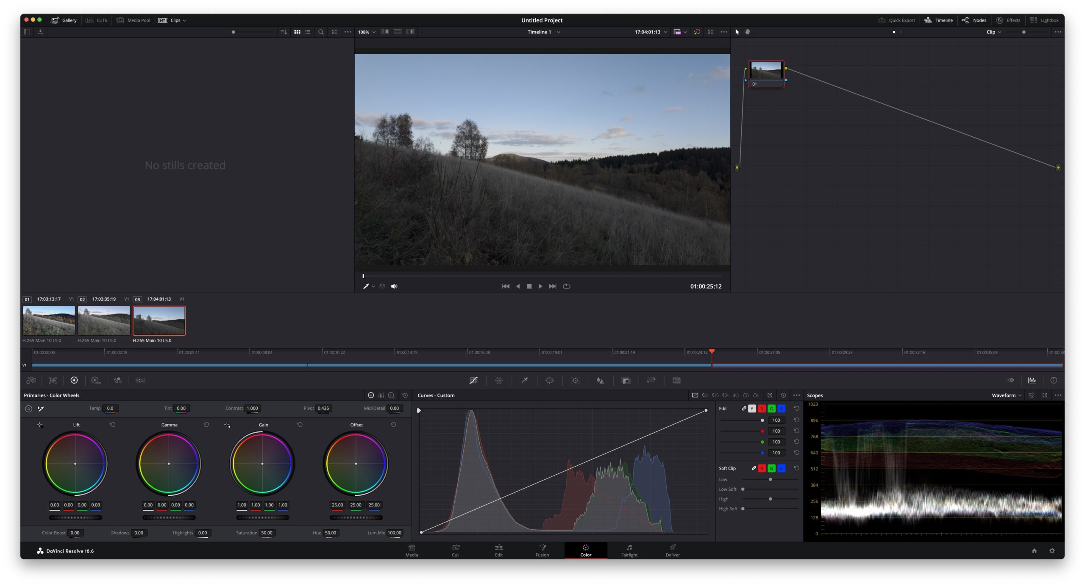The height and width of the screenshot is (586, 1085).
Task: Select the HDR color wheels palette
Action: click(96, 380)
